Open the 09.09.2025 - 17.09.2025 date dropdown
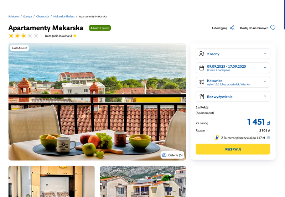The image size is (285, 197). [x=233, y=68]
